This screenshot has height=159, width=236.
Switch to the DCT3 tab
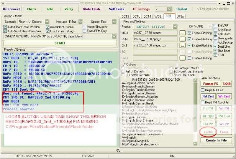click(125, 16)
